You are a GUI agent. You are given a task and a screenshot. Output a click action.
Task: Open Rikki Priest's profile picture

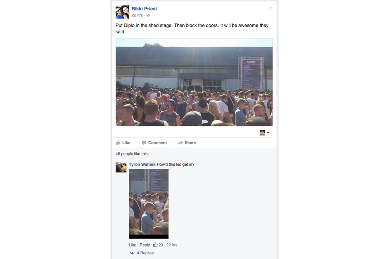(x=122, y=12)
